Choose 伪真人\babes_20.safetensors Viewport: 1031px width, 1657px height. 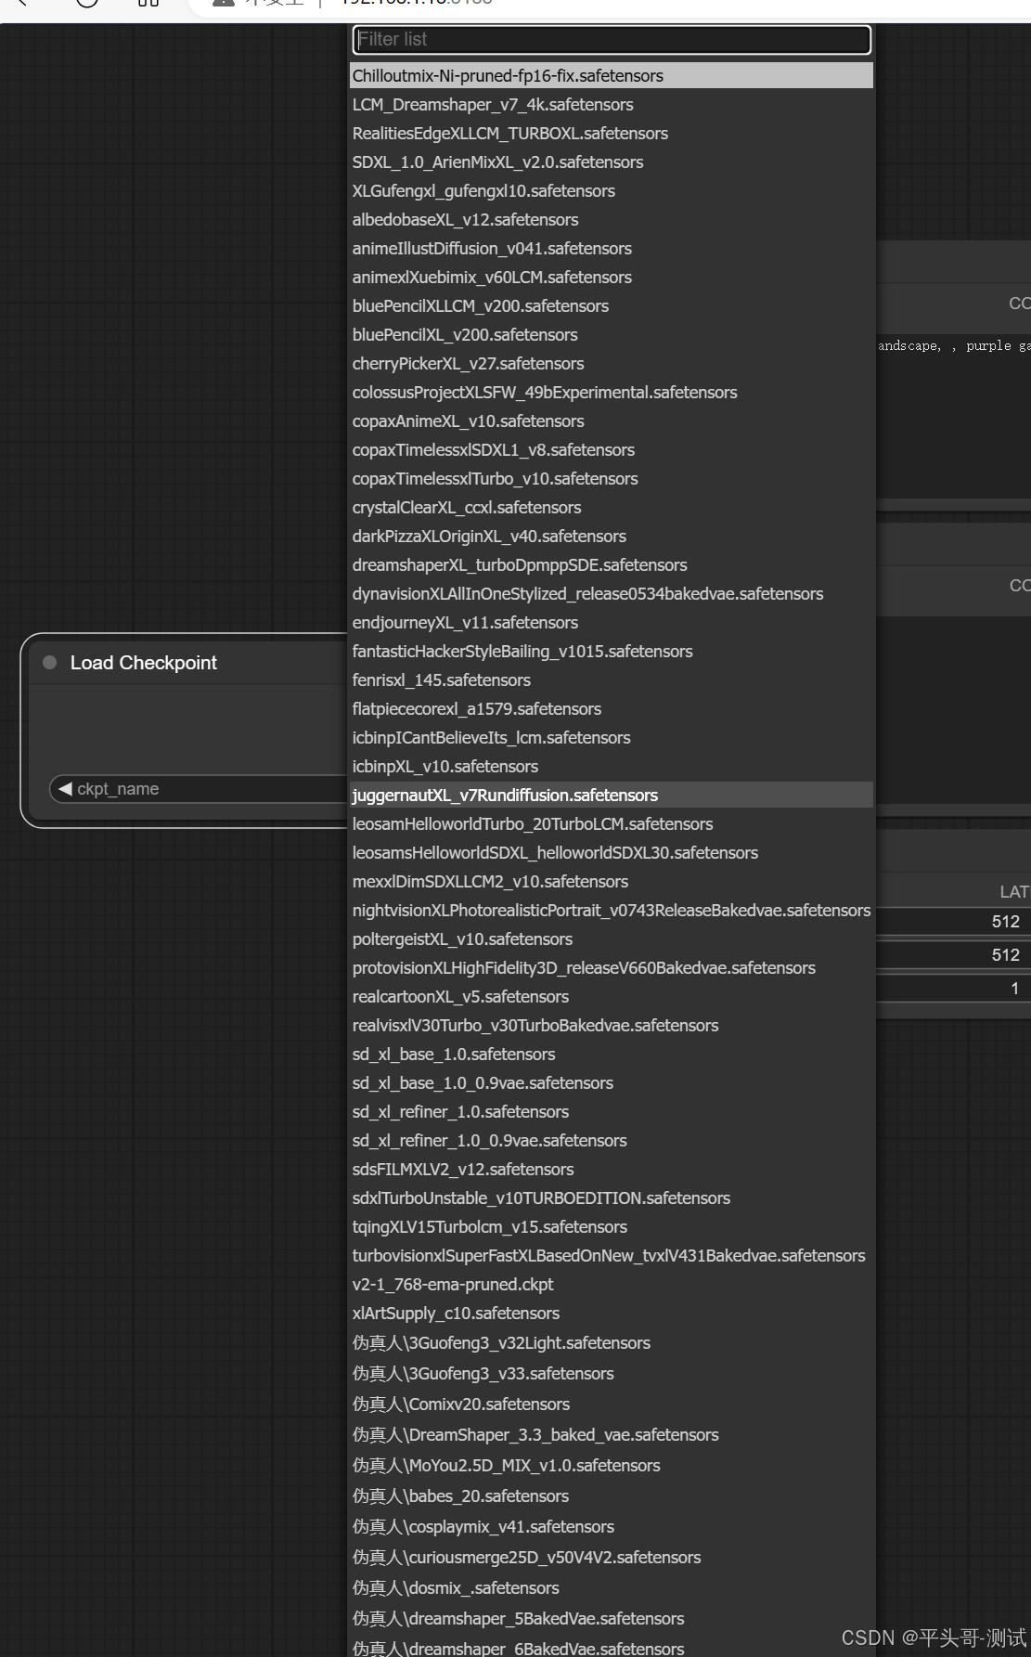click(x=612, y=1496)
